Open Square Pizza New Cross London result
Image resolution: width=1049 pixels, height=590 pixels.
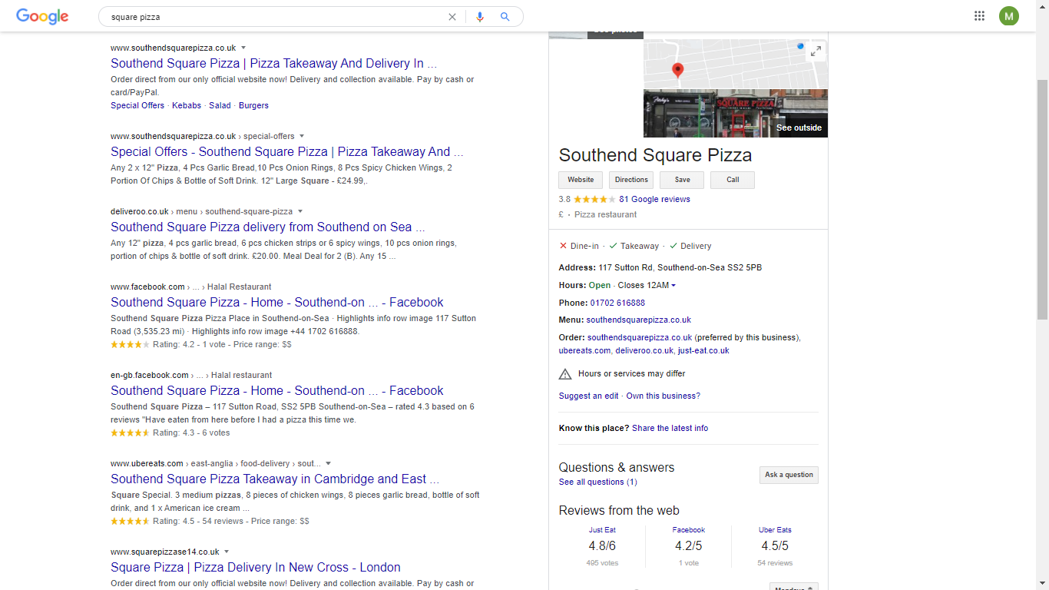[256, 568]
